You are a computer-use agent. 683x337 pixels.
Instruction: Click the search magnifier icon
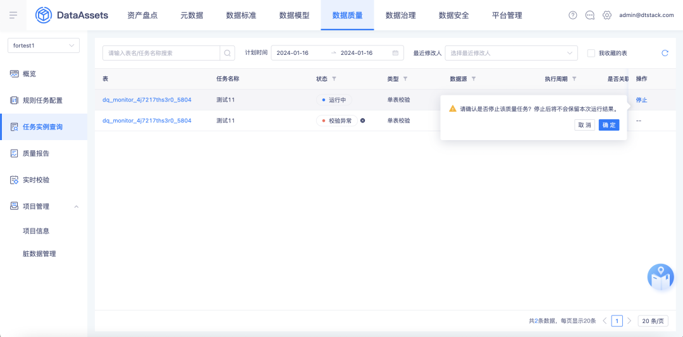pyautogui.click(x=227, y=53)
